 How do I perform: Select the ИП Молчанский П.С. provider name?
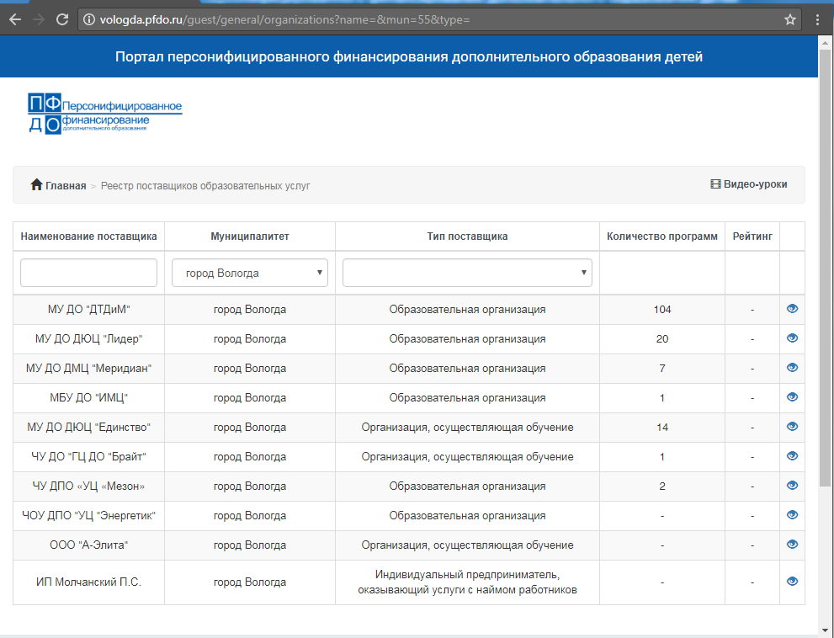[89, 582]
